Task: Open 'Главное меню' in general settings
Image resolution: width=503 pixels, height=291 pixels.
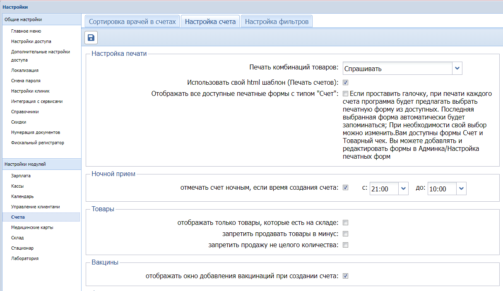Action: 26,31
